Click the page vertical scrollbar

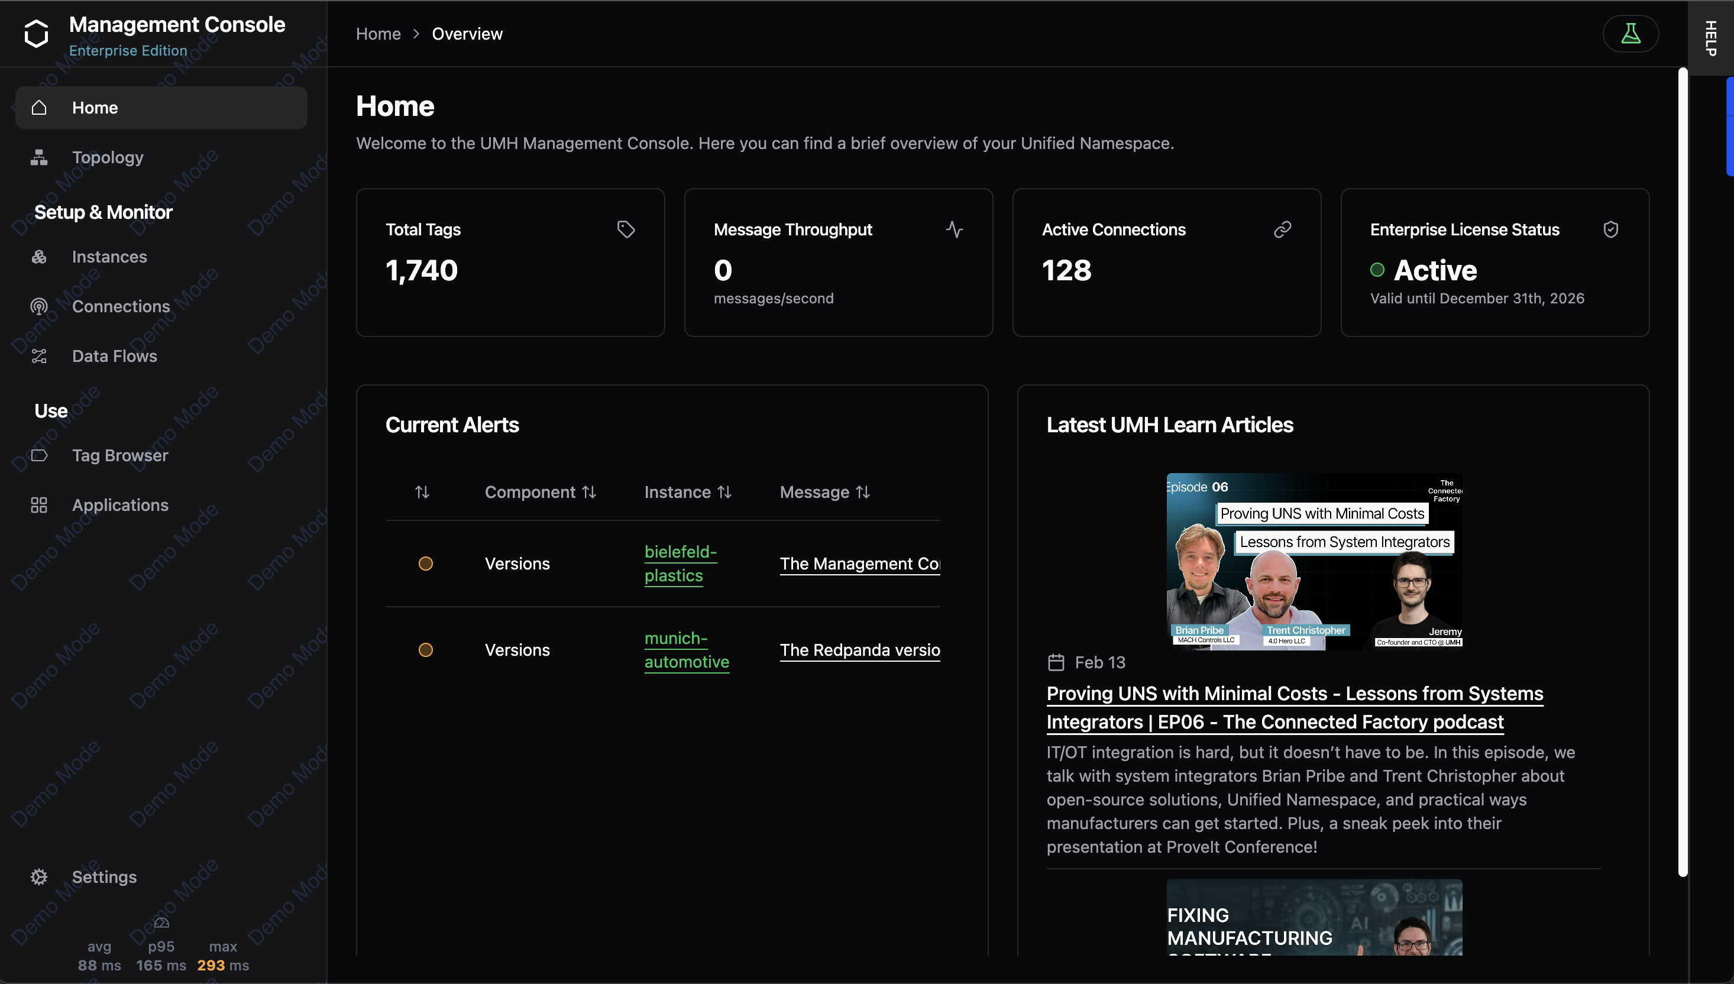[1683, 473]
